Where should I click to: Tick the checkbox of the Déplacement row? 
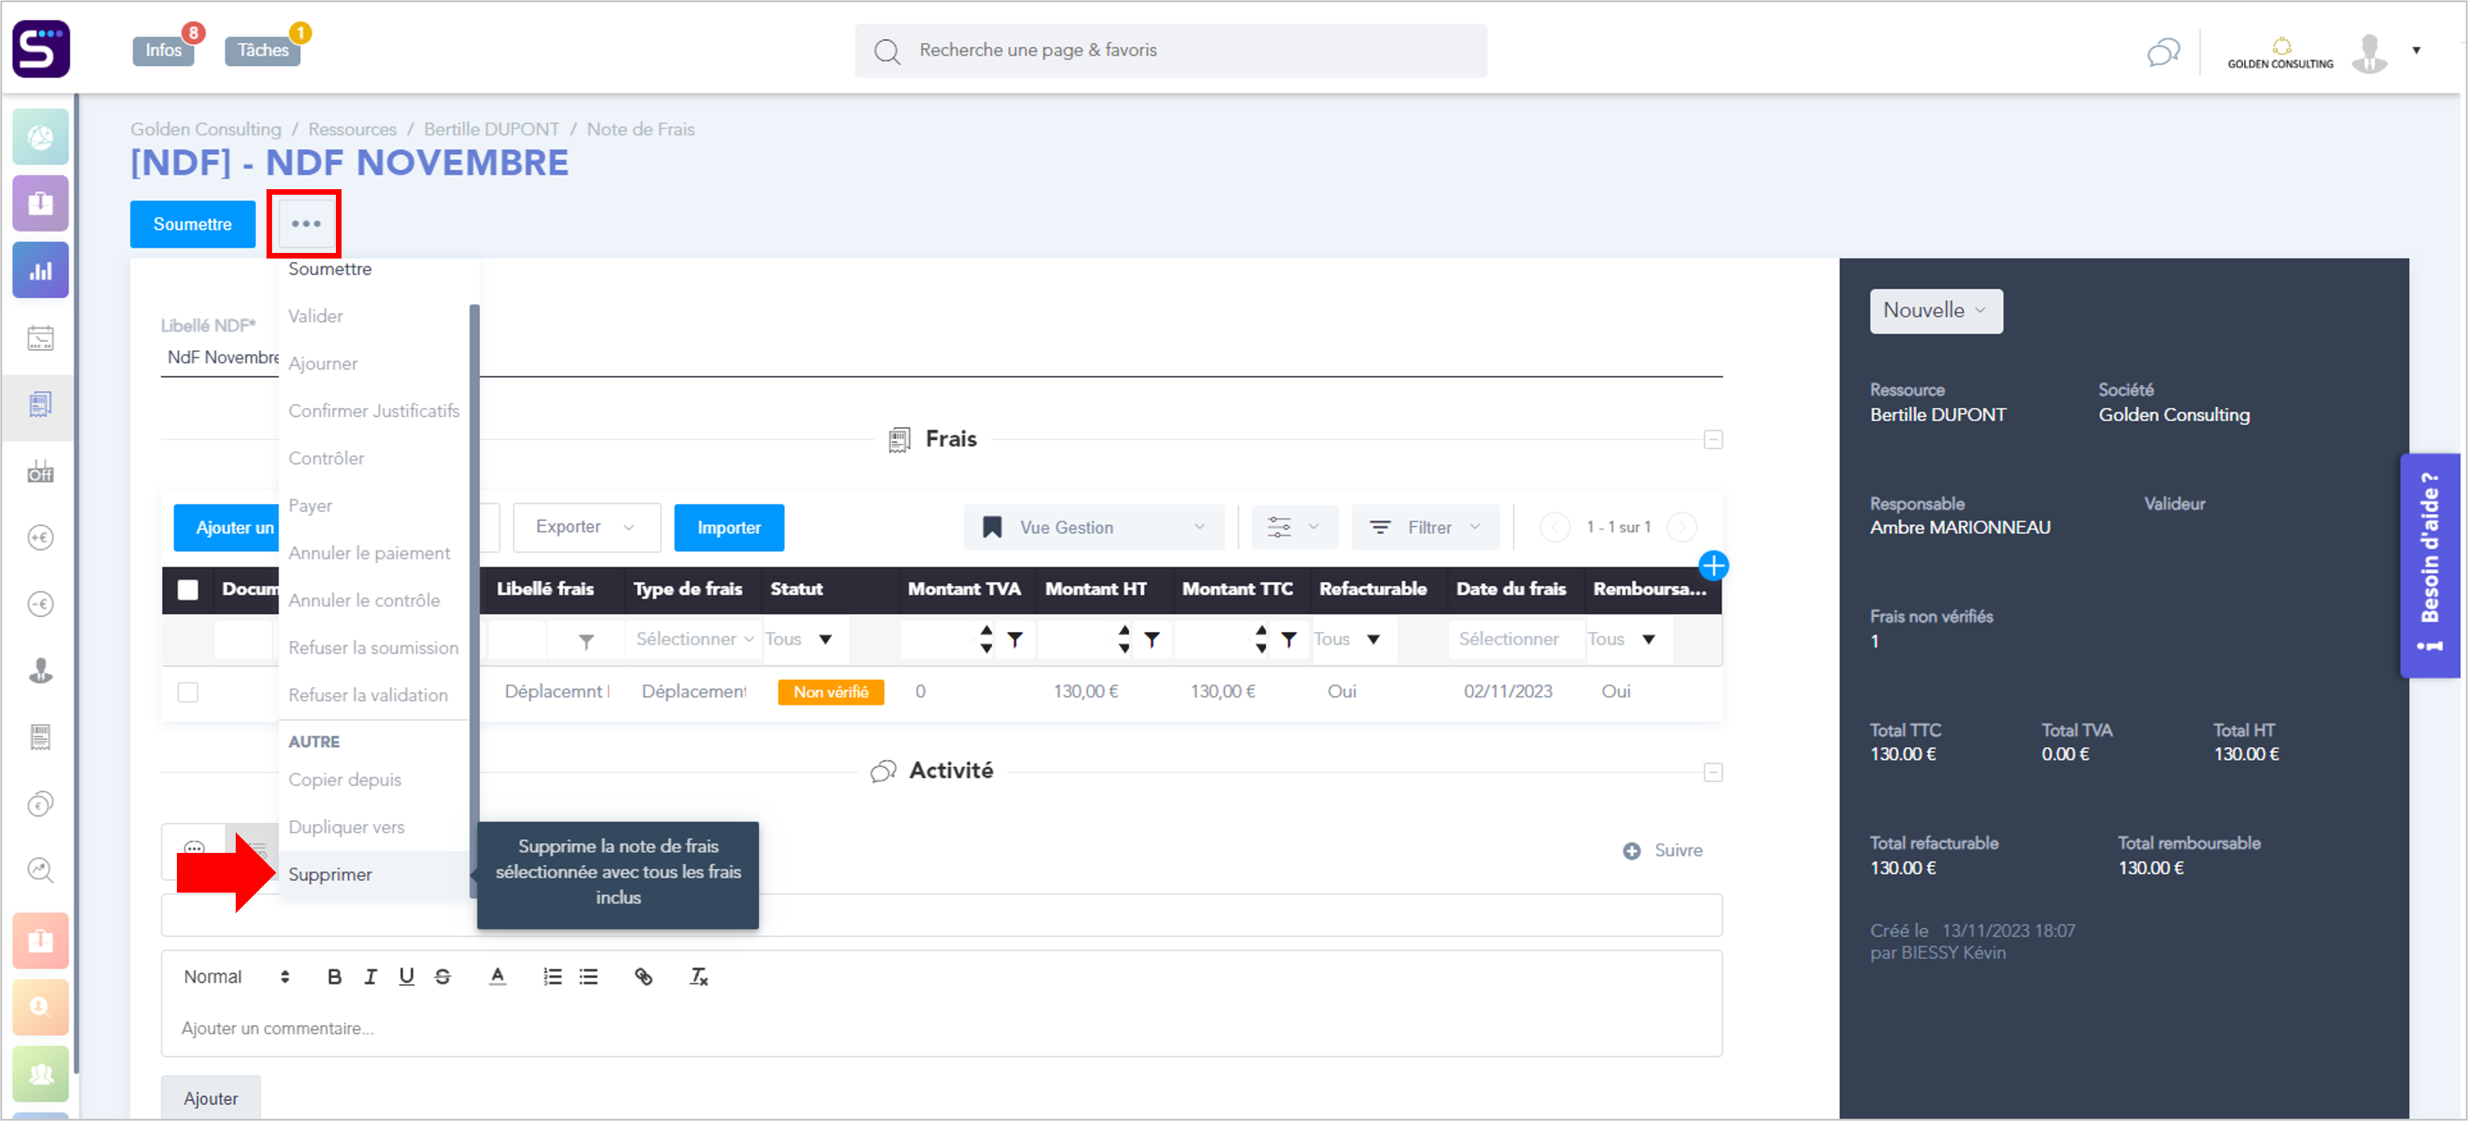pyautogui.click(x=188, y=692)
